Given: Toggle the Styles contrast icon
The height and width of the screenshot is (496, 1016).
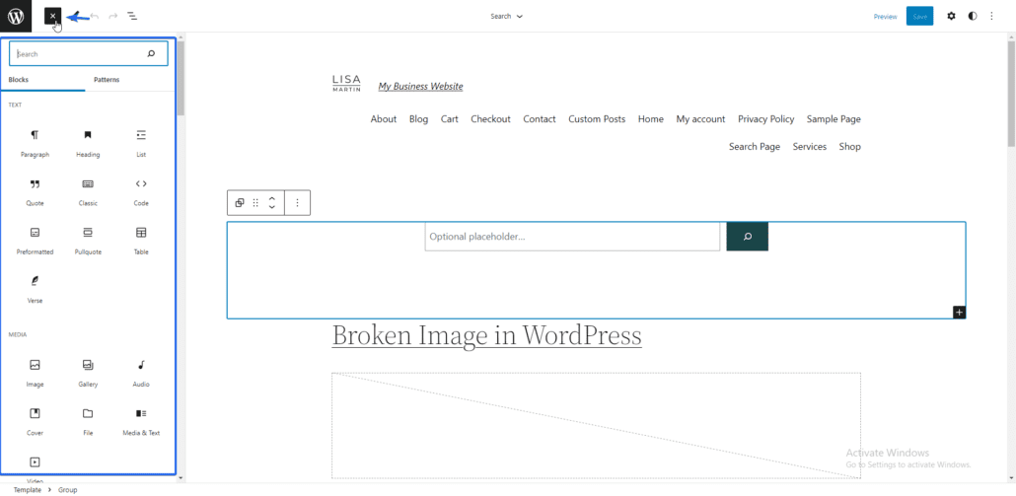Looking at the screenshot, I should pos(973,16).
